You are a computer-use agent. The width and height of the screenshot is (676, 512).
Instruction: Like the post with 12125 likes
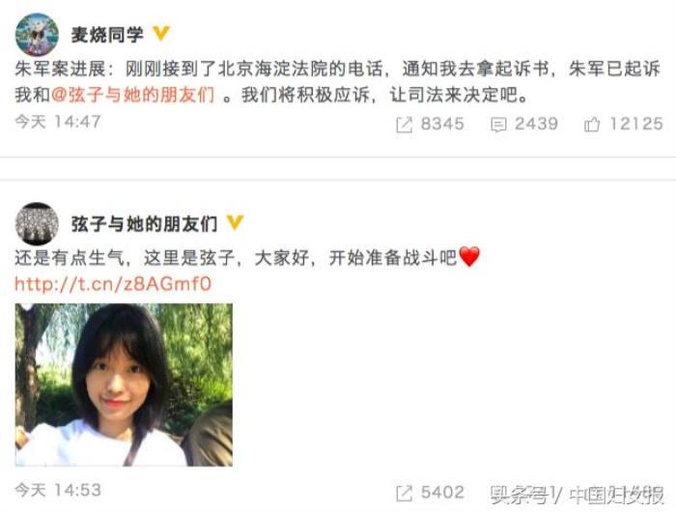point(592,125)
